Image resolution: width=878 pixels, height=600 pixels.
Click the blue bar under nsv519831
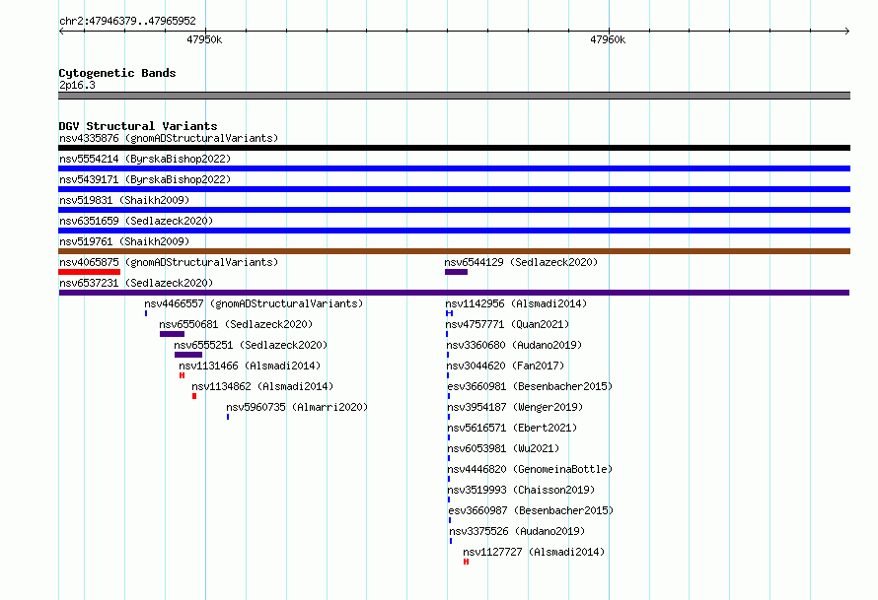pyautogui.click(x=454, y=210)
